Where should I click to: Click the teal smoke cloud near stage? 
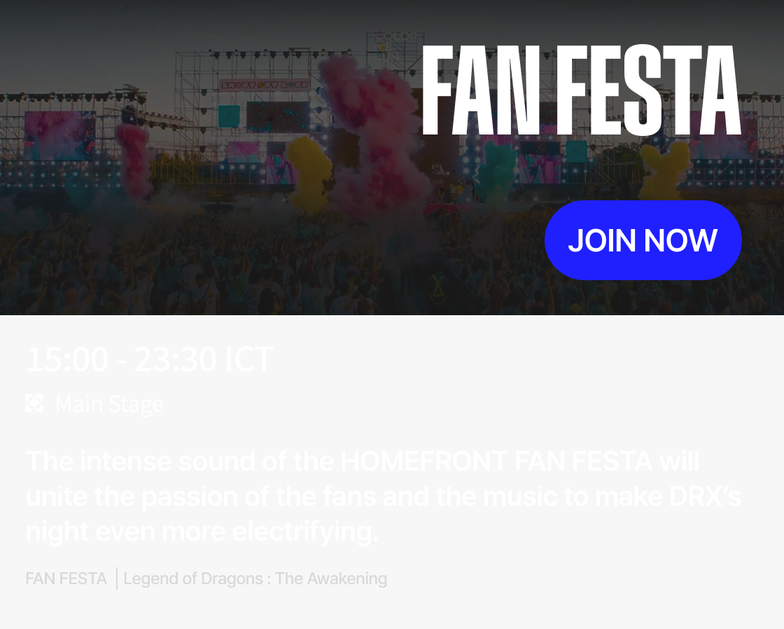[498, 172]
